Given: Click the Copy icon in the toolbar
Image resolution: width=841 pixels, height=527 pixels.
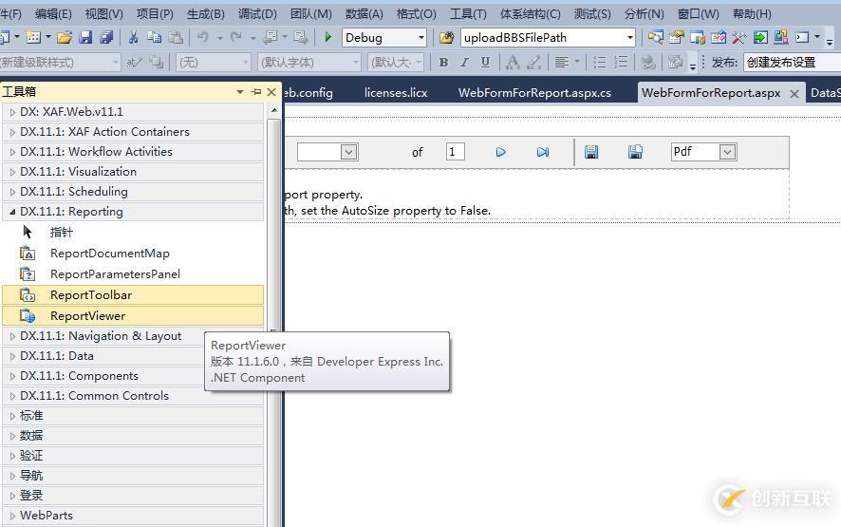Looking at the screenshot, I should coord(155,37).
